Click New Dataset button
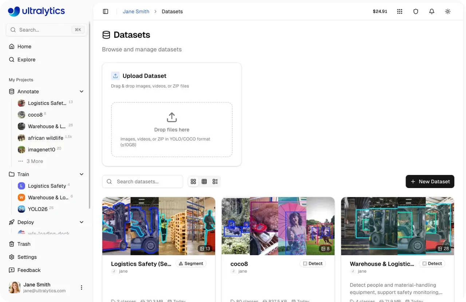466x302 pixels. [x=430, y=181]
